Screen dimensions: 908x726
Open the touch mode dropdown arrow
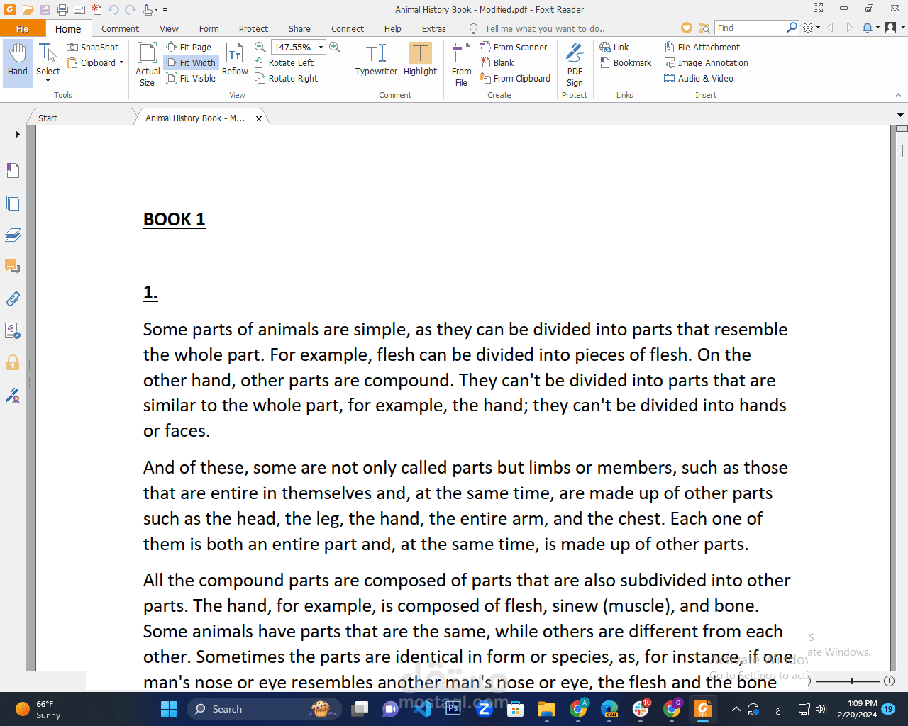pyautogui.click(x=156, y=10)
